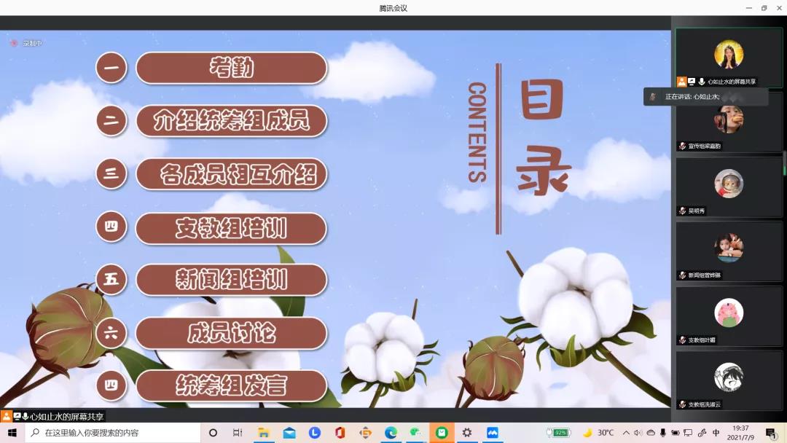Click the 新闻组培训 agenda item
This screenshot has width=787, height=443.
[231, 280]
